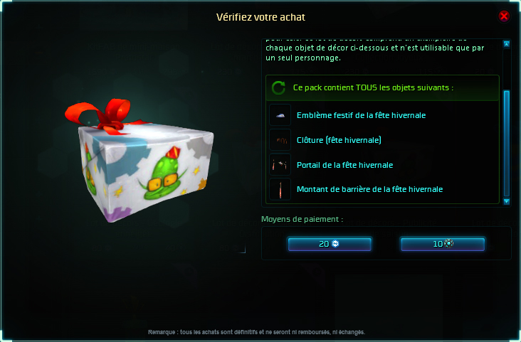Image resolution: width=521 pixels, height=342 pixels.
Task: Select Portail de la fête hivernale entry
Action: tap(345, 165)
